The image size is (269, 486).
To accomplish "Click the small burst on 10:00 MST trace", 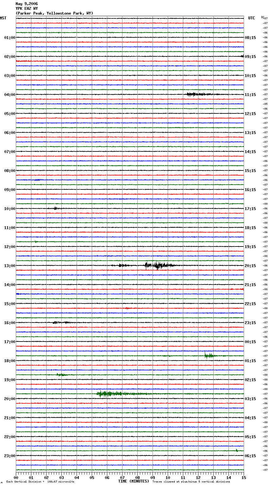I will 56,208.
